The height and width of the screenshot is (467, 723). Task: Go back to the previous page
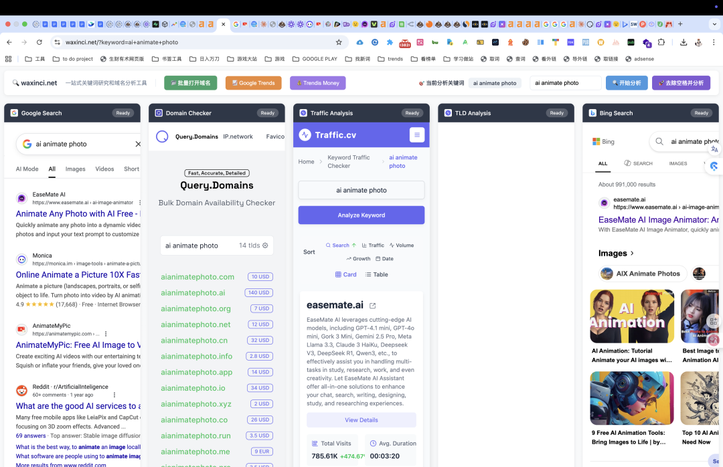9,42
